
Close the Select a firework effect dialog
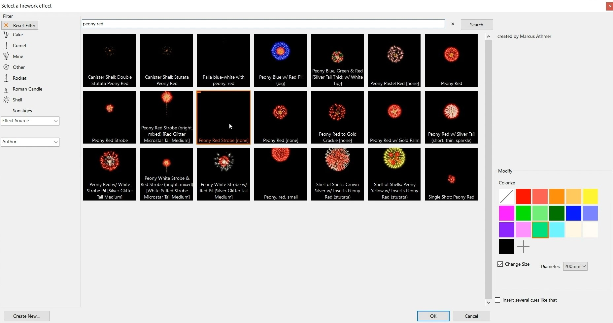click(x=609, y=6)
